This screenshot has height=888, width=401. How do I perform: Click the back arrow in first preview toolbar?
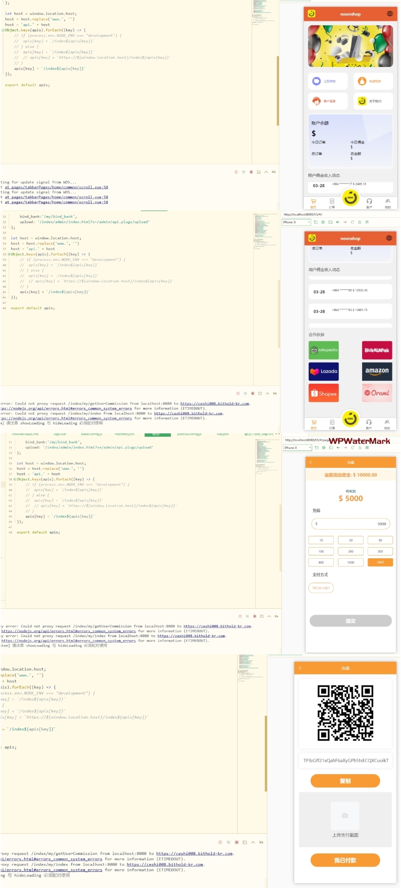(337, 222)
